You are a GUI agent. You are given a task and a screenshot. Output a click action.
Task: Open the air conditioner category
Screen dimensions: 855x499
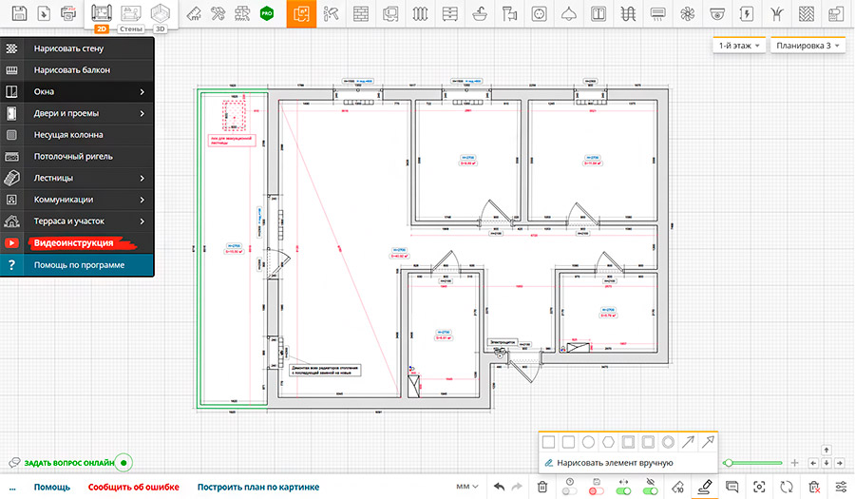click(658, 13)
